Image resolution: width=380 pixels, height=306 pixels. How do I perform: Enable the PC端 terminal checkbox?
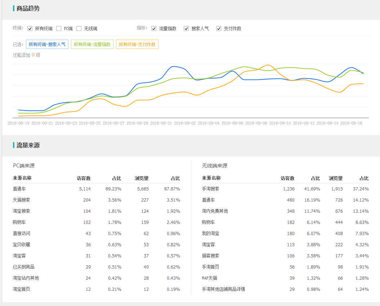(x=59, y=28)
